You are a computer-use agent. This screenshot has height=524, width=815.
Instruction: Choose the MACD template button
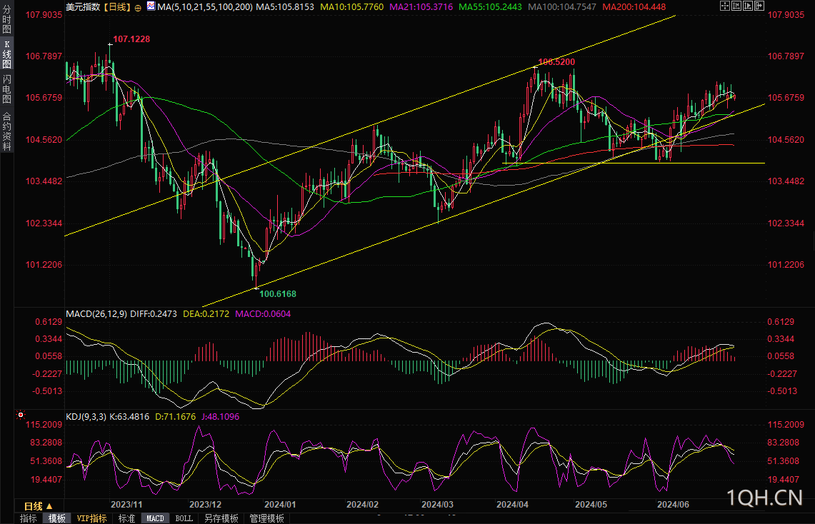click(155, 518)
